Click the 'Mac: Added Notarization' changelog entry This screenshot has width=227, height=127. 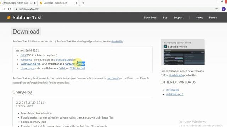36,113
